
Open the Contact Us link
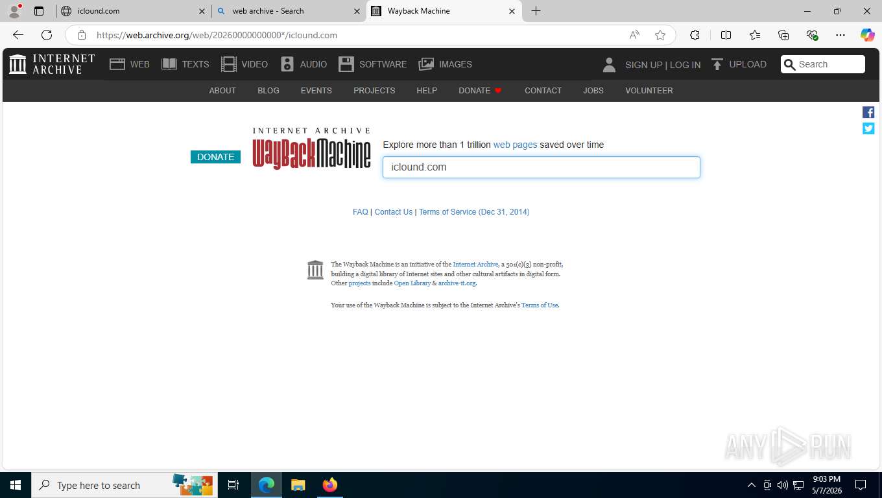[394, 212]
